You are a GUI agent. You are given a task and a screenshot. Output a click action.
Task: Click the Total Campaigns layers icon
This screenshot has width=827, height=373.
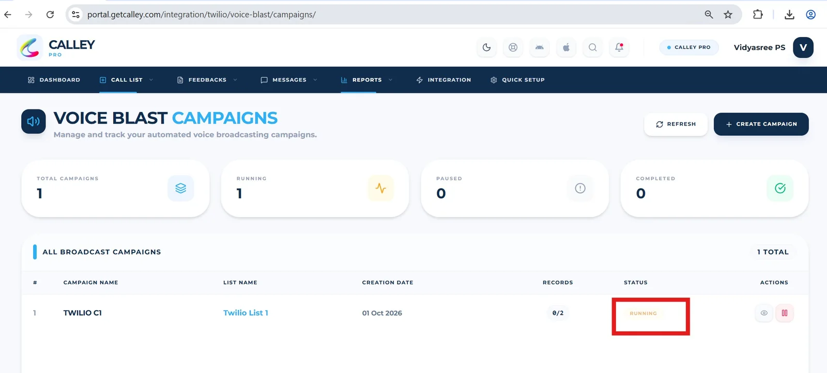pyautogui.click(x=181, y=189)
